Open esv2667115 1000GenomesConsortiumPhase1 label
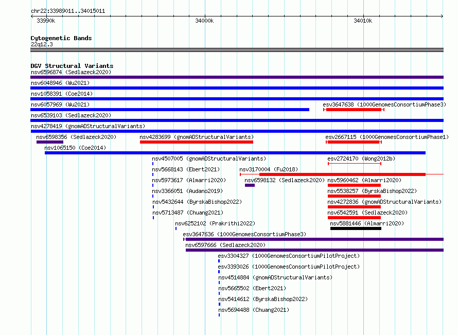The height and width of the screenshot is (335, 458). click(387, 137)
